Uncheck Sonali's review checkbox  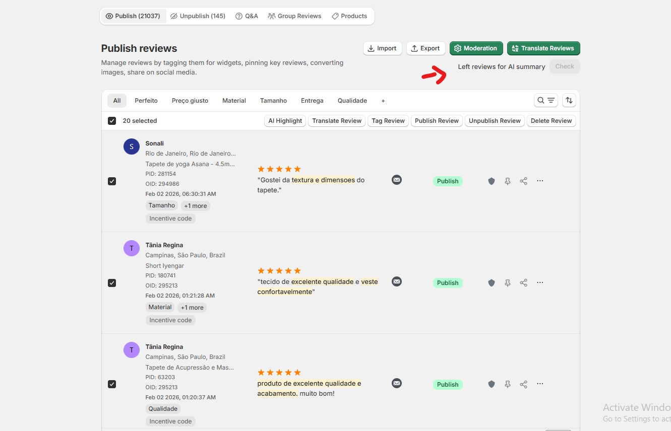[x=112, y=181]
